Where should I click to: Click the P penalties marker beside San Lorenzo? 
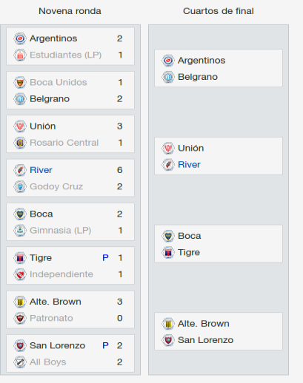click(105, 345)
